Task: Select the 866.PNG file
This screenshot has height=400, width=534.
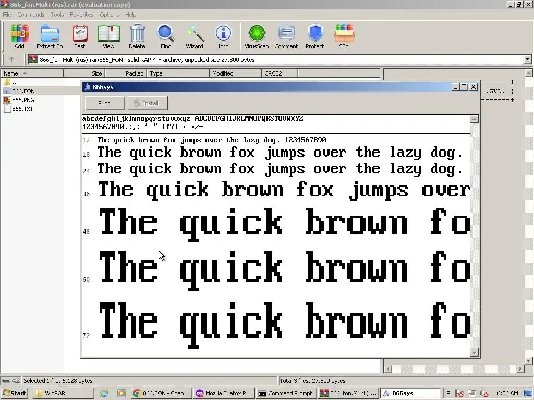Action: coord(19,100)
